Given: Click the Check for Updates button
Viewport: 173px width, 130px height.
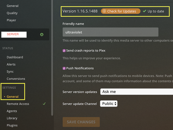Looking at the screenshot, I should [x=121, y=11].
